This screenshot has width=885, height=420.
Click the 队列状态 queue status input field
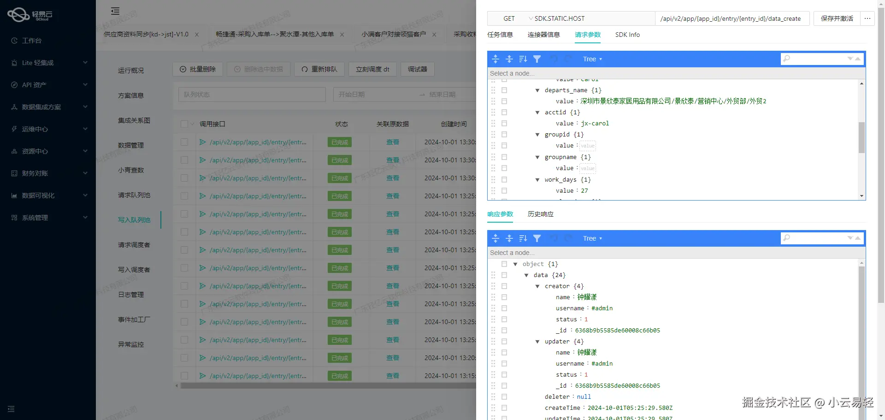pos(252,94)
